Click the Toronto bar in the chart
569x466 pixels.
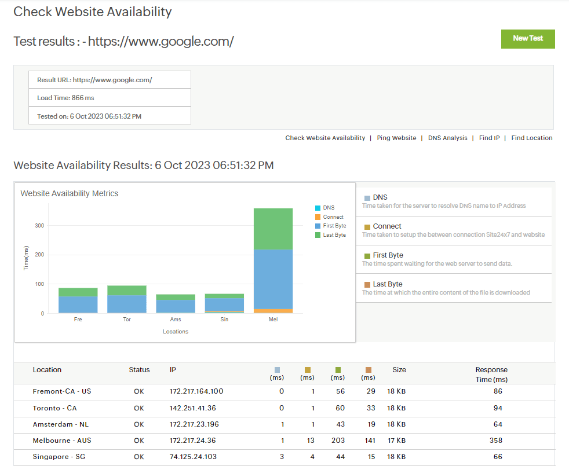pyautogui.click(x=127, y=299)
